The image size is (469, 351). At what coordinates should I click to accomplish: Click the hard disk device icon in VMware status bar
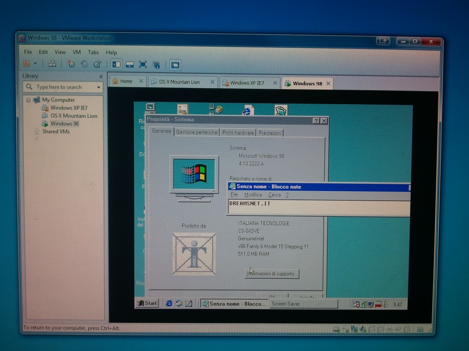(336, 330)
